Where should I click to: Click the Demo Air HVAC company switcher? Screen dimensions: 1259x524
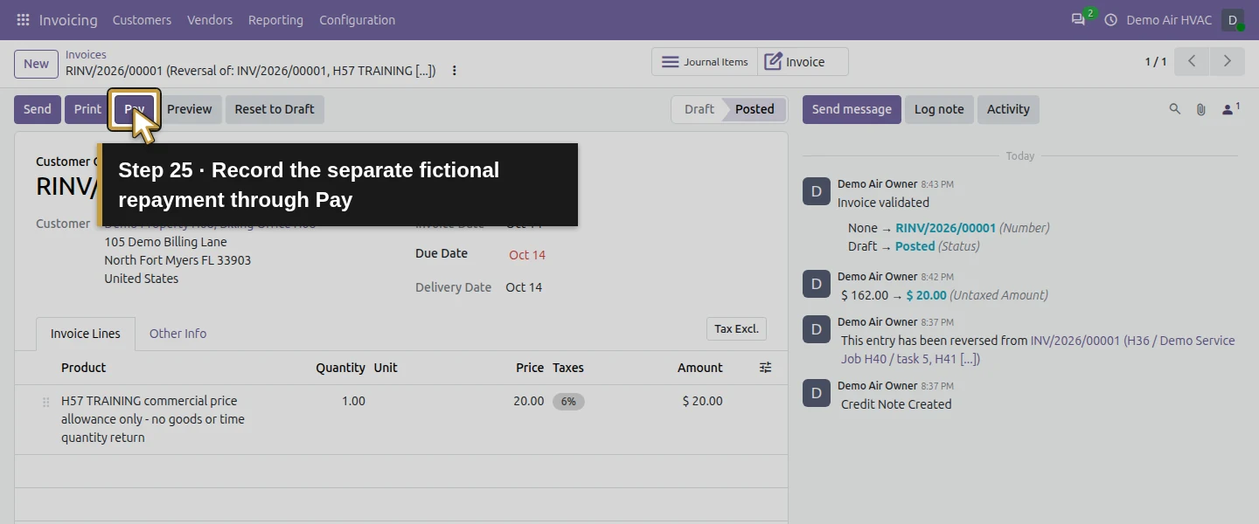click(x=1169, y=19)
